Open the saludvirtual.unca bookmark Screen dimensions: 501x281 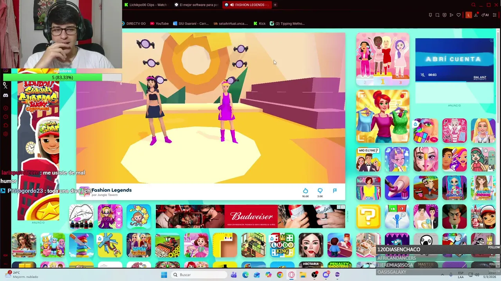pos(231,23)
